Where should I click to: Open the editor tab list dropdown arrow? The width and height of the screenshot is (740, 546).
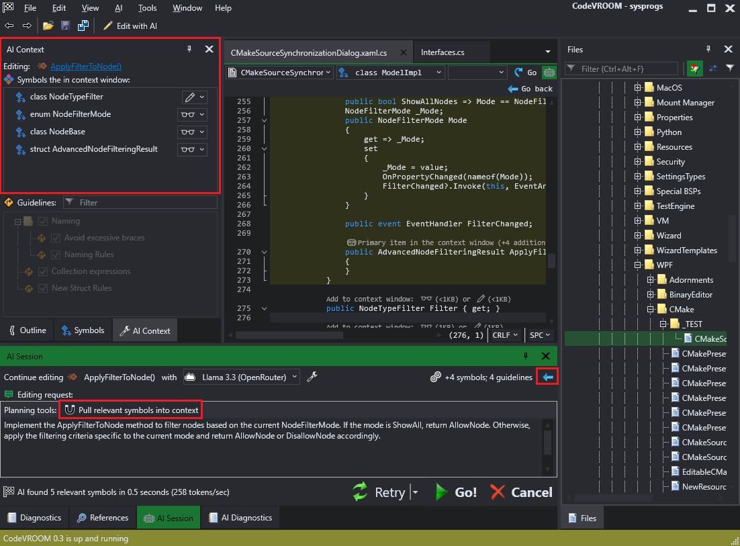click(547, 52)
